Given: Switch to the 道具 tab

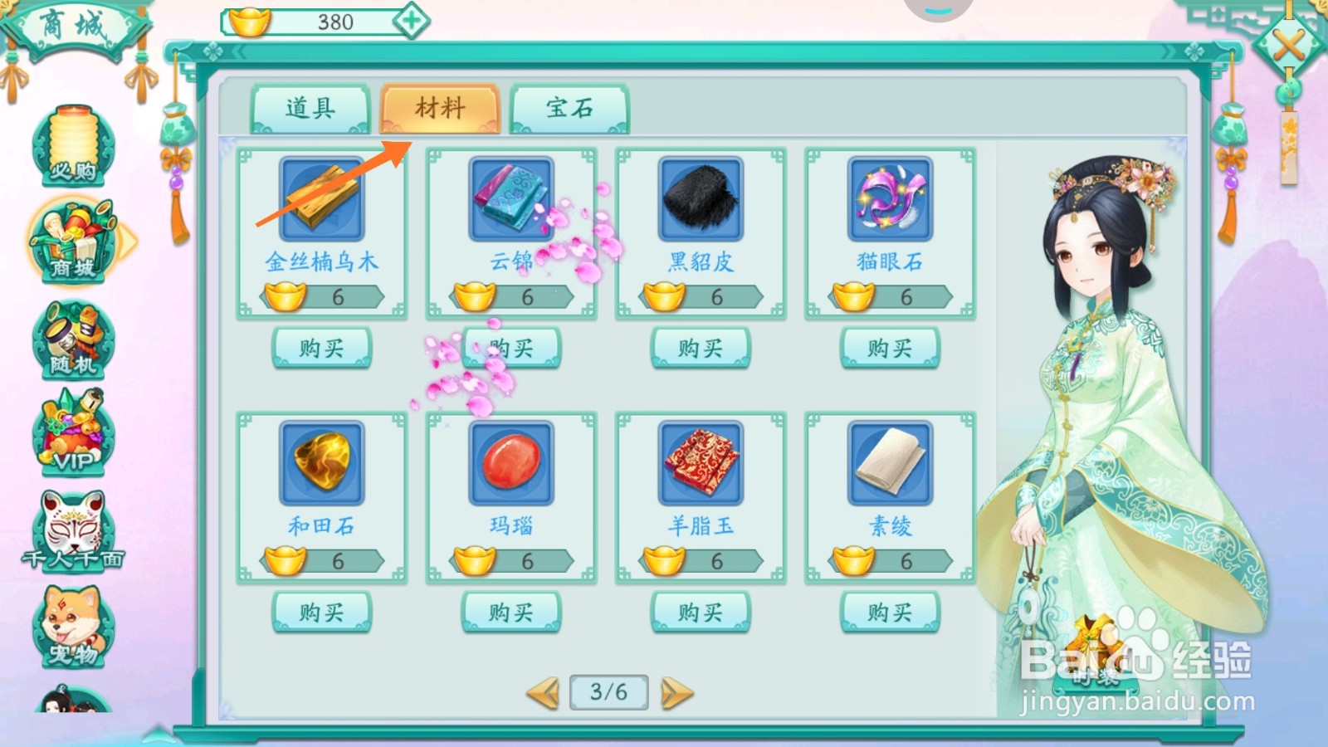Looking at the screenshot, I should [x=310, y=109].
